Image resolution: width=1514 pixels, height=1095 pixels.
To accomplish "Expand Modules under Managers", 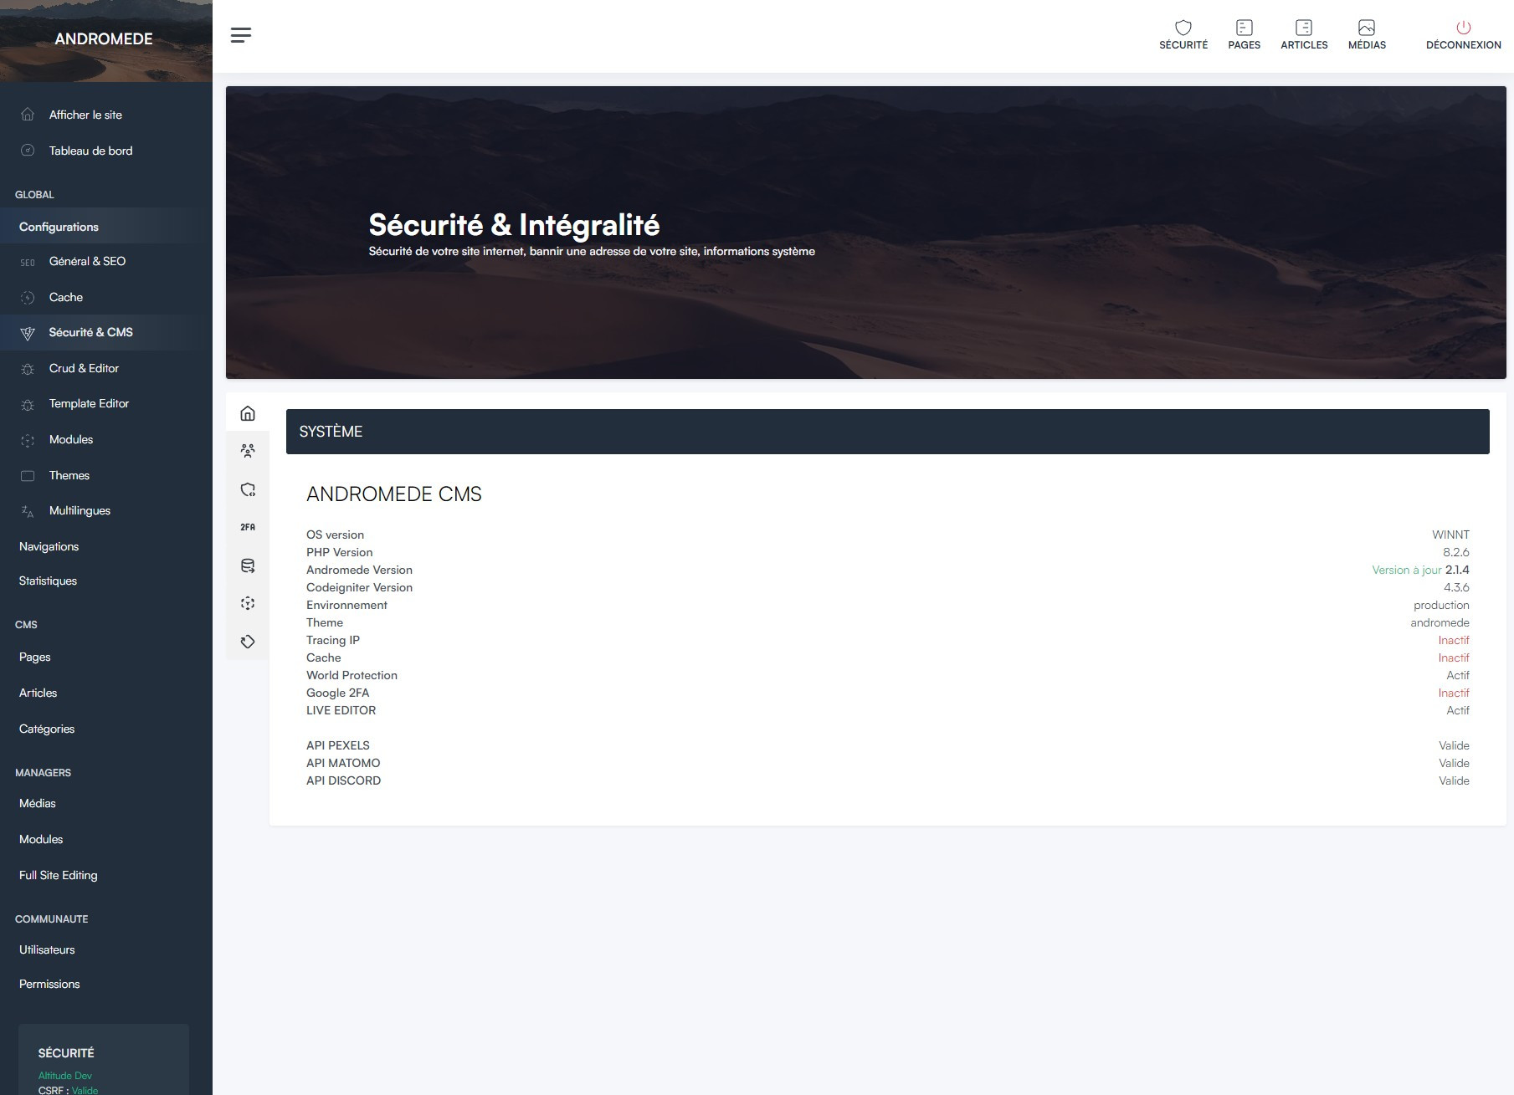I will [x=41, y=839].
